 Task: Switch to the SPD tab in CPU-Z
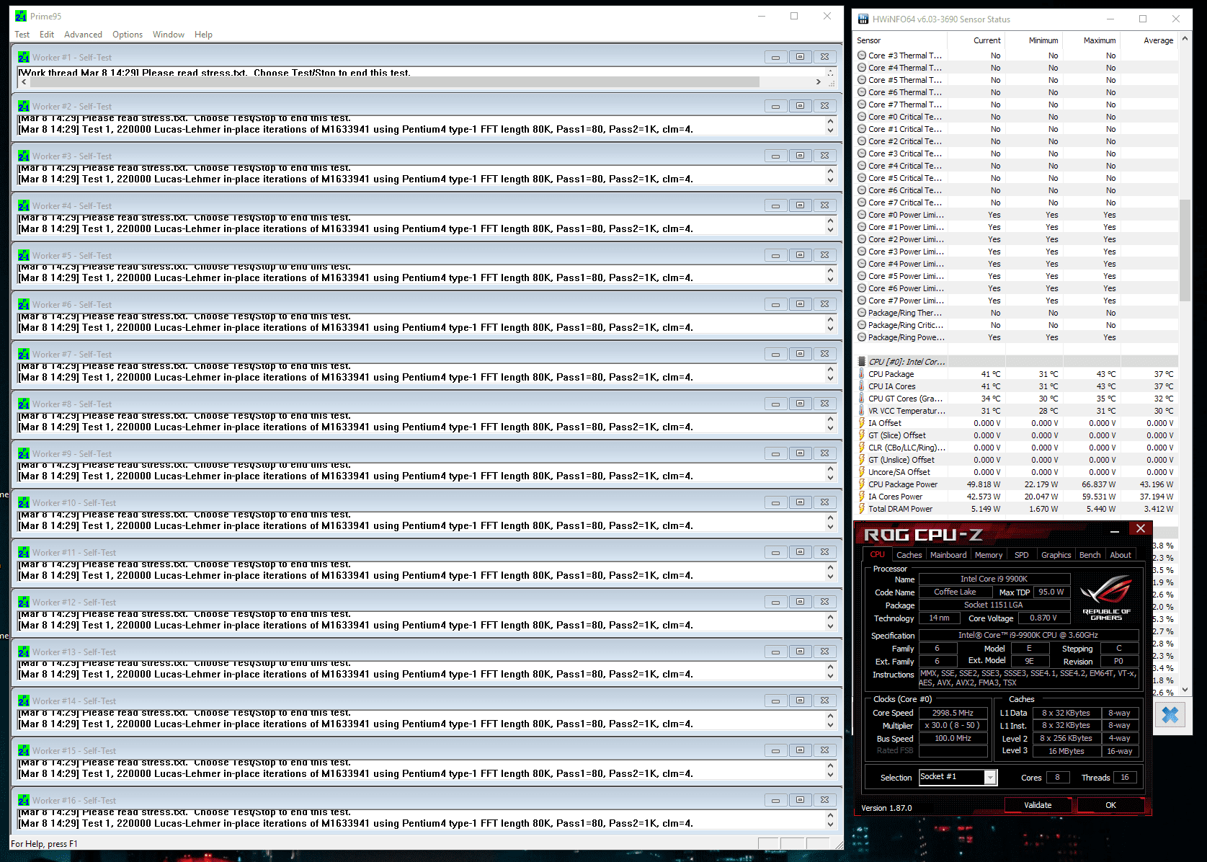[x=1022, y=555]
